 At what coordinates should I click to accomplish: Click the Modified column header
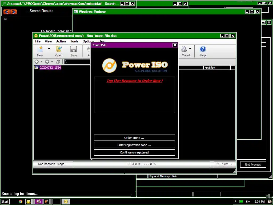coord(217,68)
